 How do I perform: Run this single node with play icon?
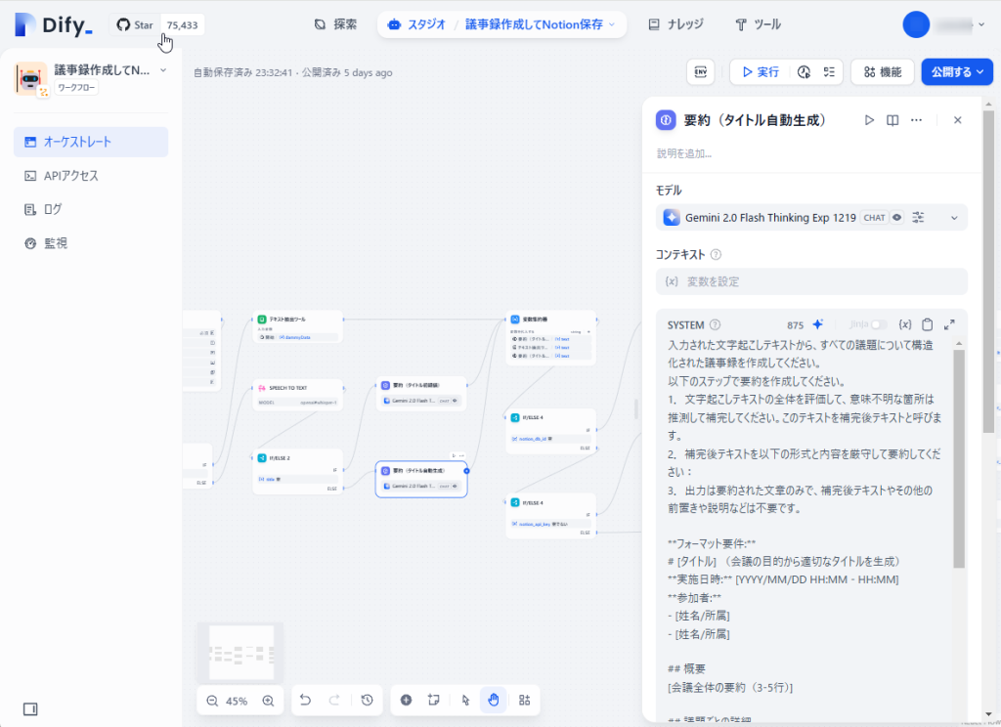click(x=869, y=120)
